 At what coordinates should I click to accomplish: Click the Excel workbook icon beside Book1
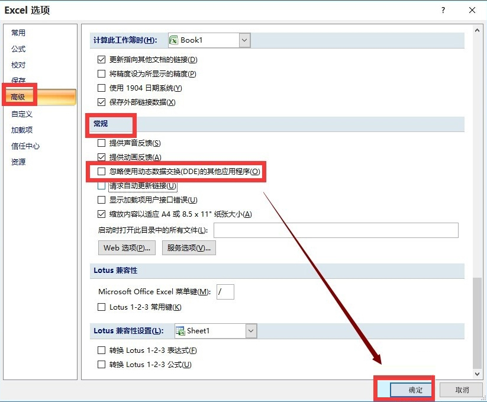coord(173,40)
